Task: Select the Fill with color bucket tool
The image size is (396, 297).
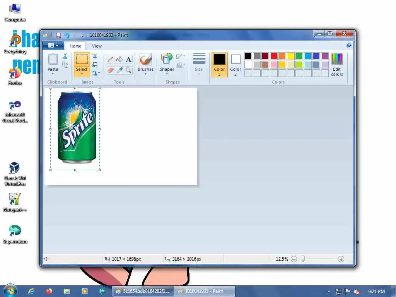Action: point(119,59)
